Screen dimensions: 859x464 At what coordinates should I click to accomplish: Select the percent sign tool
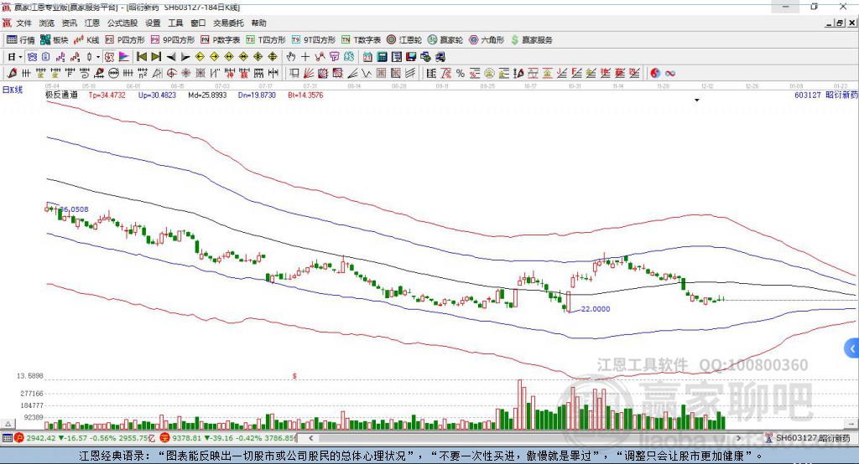tap(461, 74)
